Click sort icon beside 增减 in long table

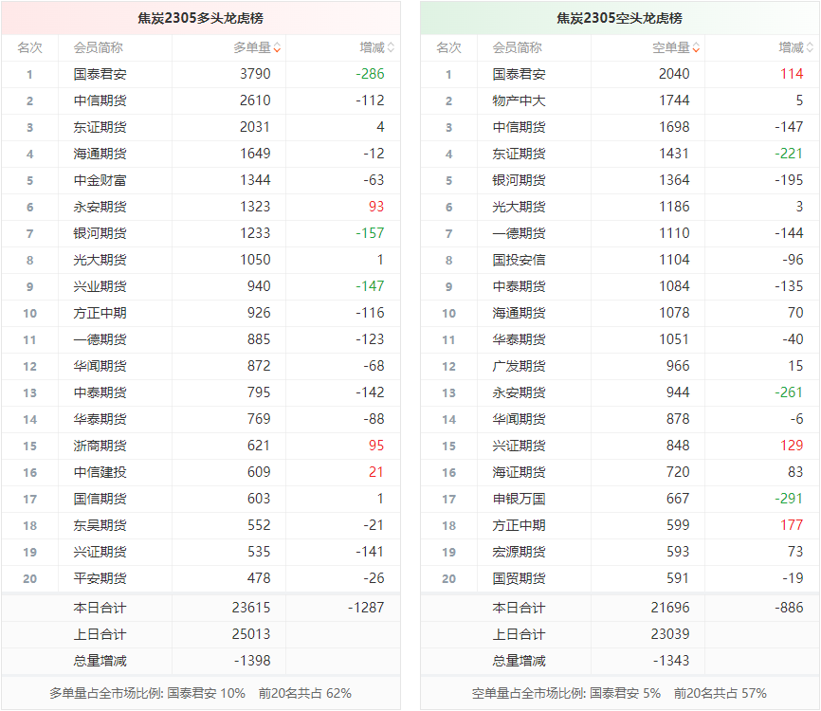[391, 47]
